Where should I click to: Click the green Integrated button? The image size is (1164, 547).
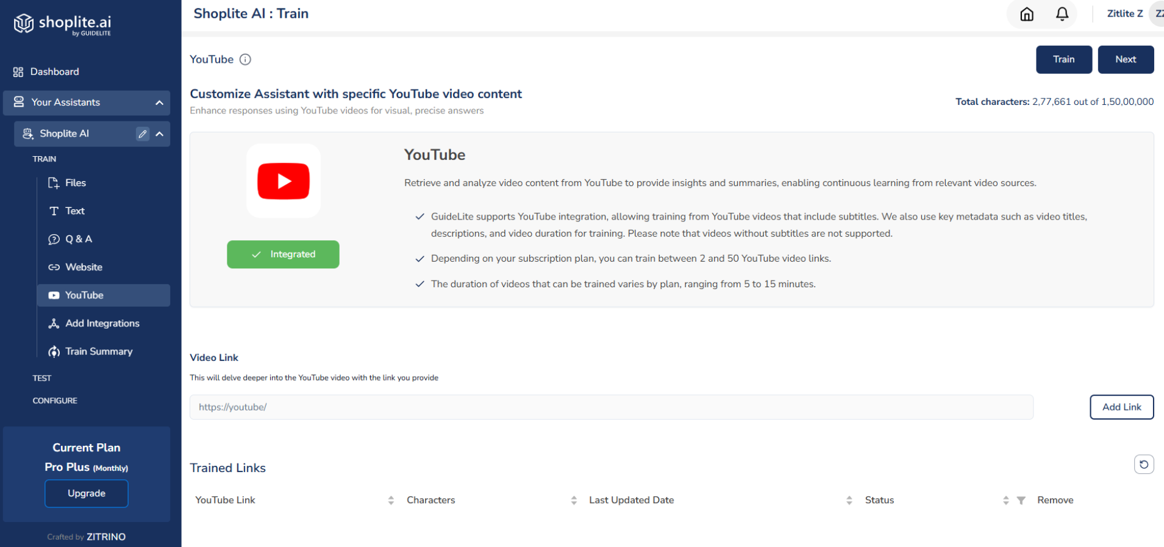tap(283, 254)
